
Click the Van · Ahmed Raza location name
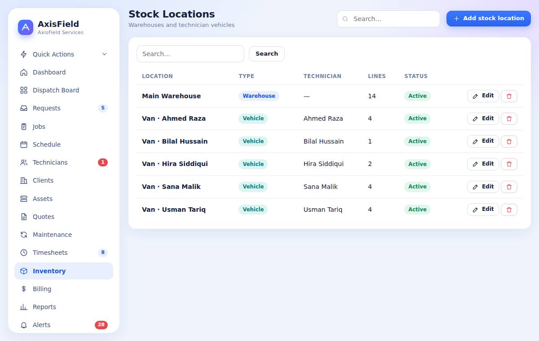[x=174, y=118]
